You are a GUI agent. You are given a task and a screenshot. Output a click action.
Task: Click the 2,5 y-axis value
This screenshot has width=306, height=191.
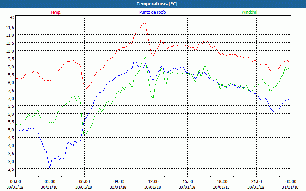tap(11, 170)
